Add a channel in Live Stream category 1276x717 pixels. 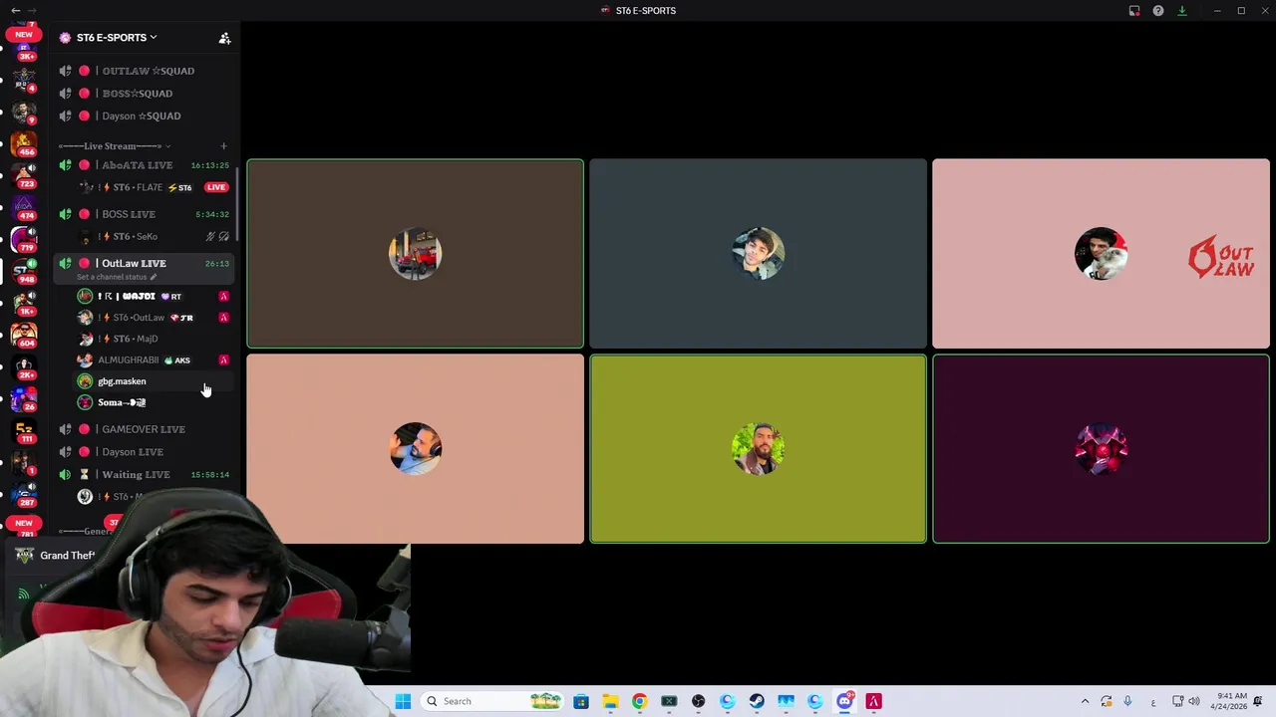click(223, 146)
